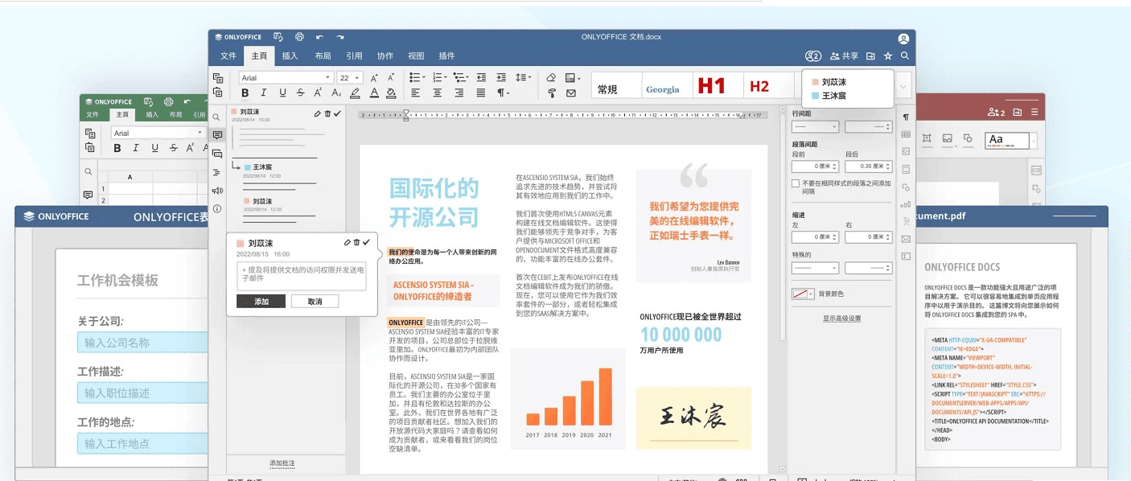Image resolution: width=1131 pixels, height=481 pixels.
Task: Expand the multilevel list dropdown arrow
Action: (x=467, y=77)
